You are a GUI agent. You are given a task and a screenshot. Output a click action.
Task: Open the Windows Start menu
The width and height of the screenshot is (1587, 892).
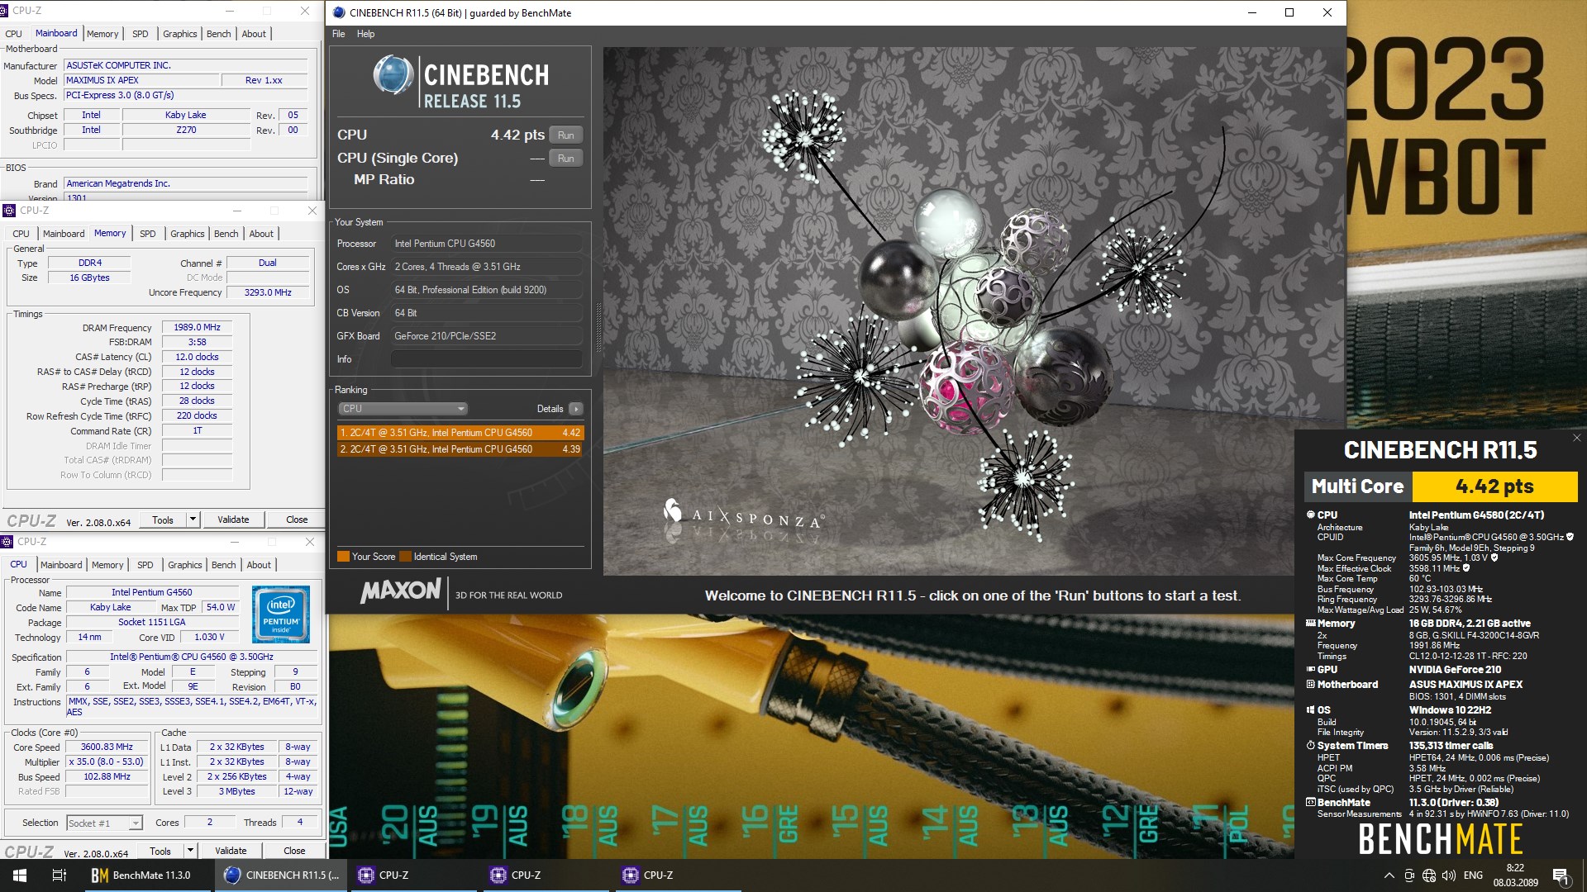[x=20, y=875]
